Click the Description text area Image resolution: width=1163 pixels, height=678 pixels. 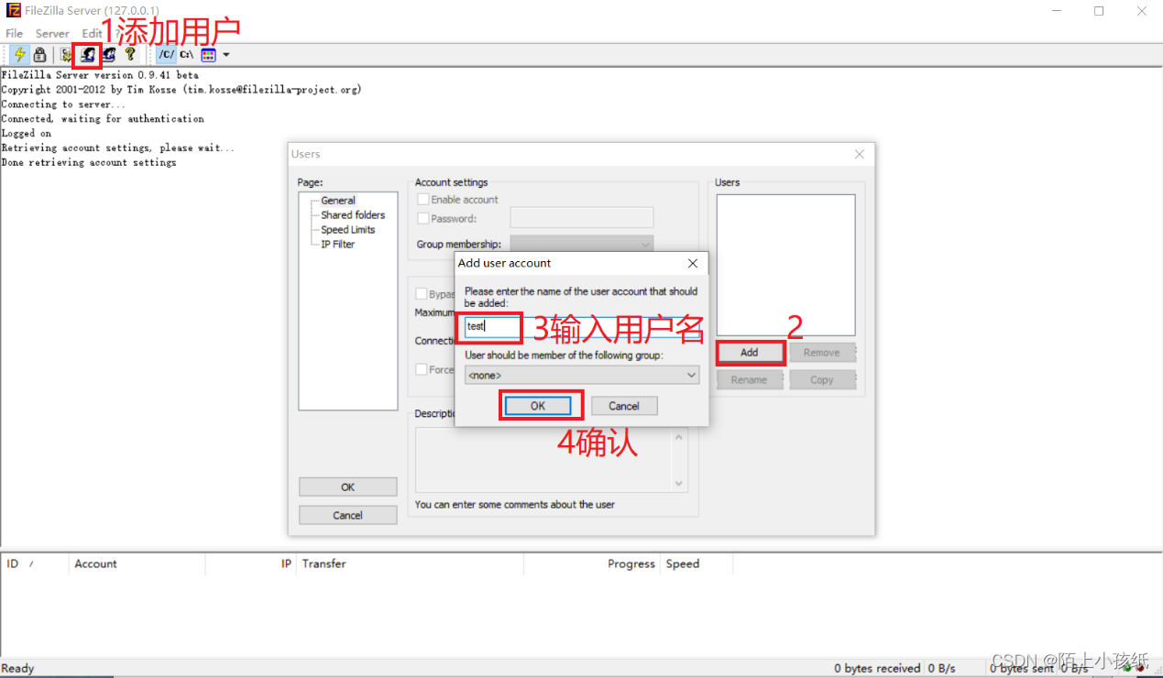pos(543,460)
